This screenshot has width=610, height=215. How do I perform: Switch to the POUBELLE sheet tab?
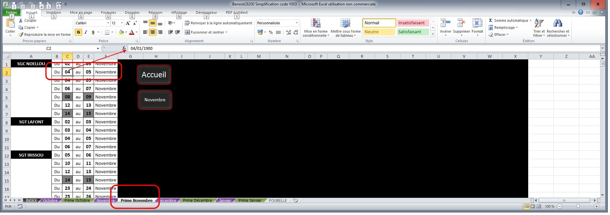(x=278, y=201)
